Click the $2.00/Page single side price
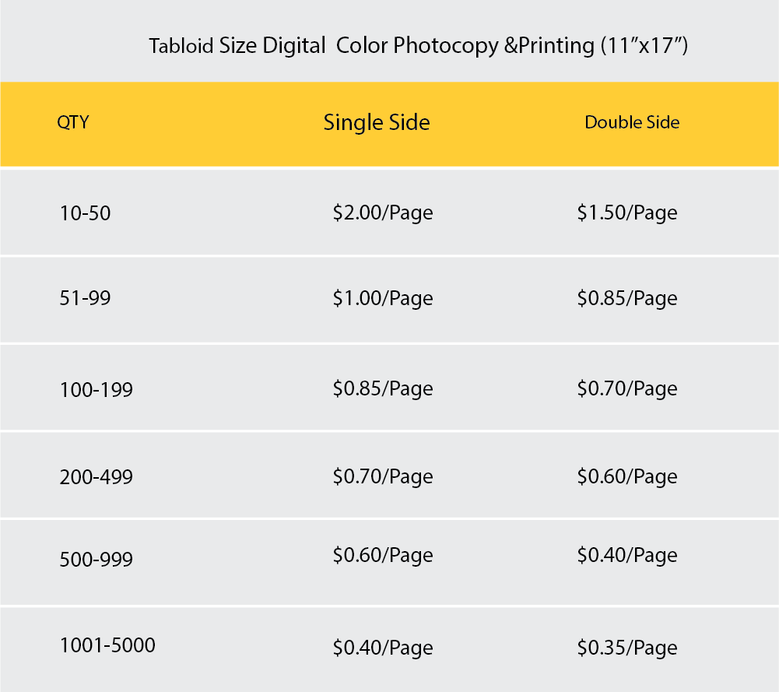This screenshot has width=779, height=692. tap(382, 213)
